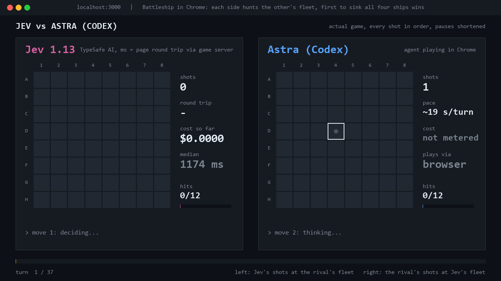
Task: Pick cell H8 on Jev's grid
Action: [162, 200]
